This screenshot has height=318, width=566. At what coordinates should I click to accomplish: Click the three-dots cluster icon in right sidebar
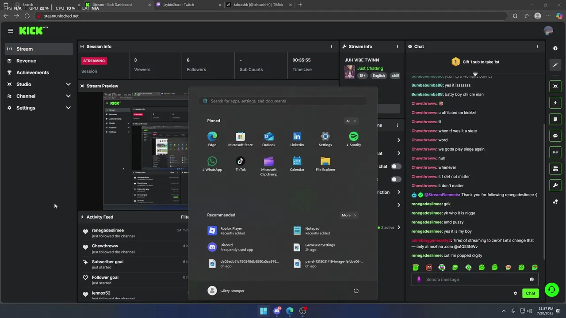pyautogui.click(x=555, y=202)
